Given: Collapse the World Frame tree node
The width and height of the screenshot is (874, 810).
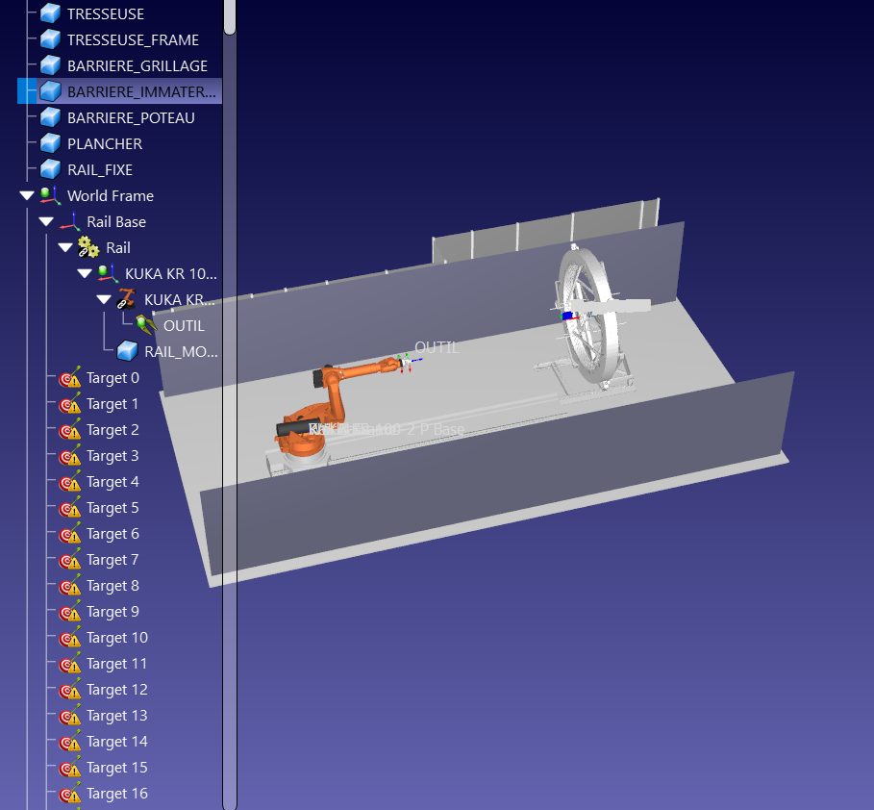Looking at the screenshot, I should 27,196.
